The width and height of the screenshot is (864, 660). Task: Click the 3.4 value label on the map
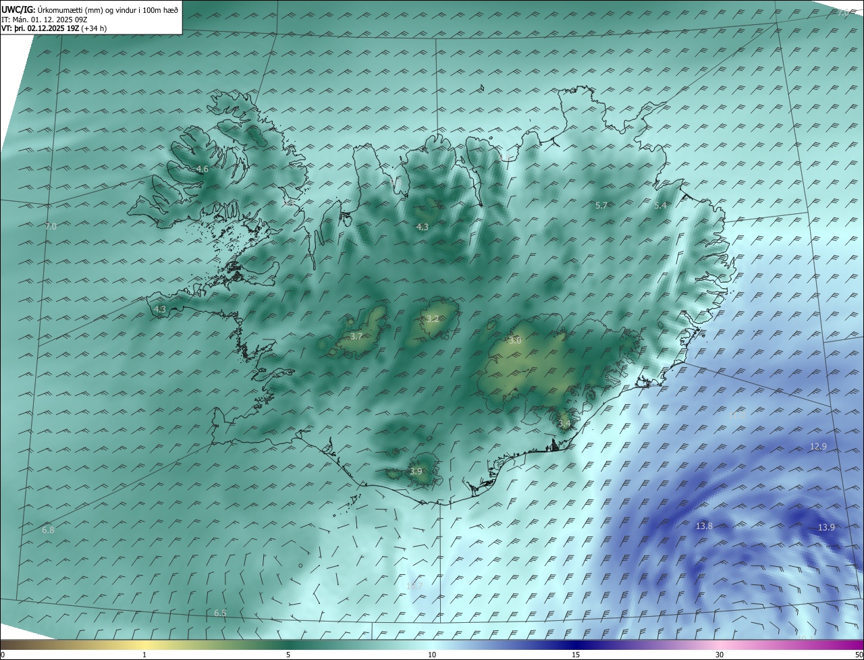pos(564,424)
